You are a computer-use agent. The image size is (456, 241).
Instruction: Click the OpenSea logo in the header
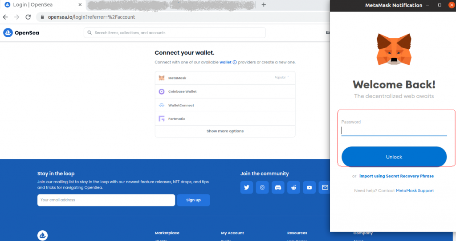21,33
